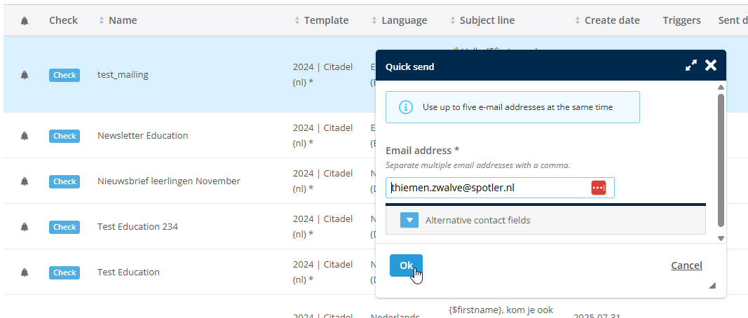Expand Quick send dialog to full size
This screenshot has height=318, width=748.
tap(691, 66)
